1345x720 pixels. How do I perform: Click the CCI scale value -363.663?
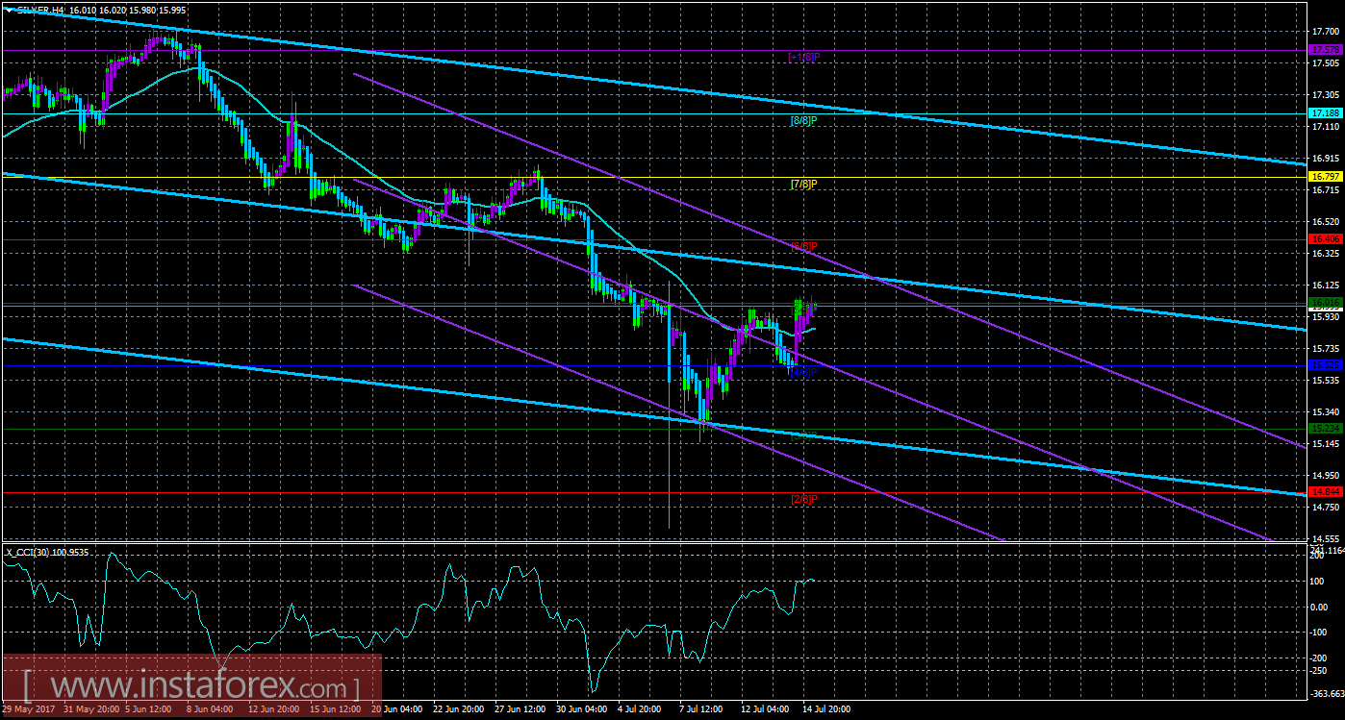[x=1326, y=694]
